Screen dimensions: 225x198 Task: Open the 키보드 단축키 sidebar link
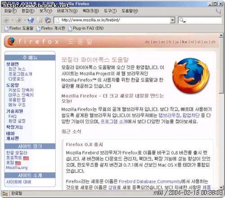(x=21, y=90)
